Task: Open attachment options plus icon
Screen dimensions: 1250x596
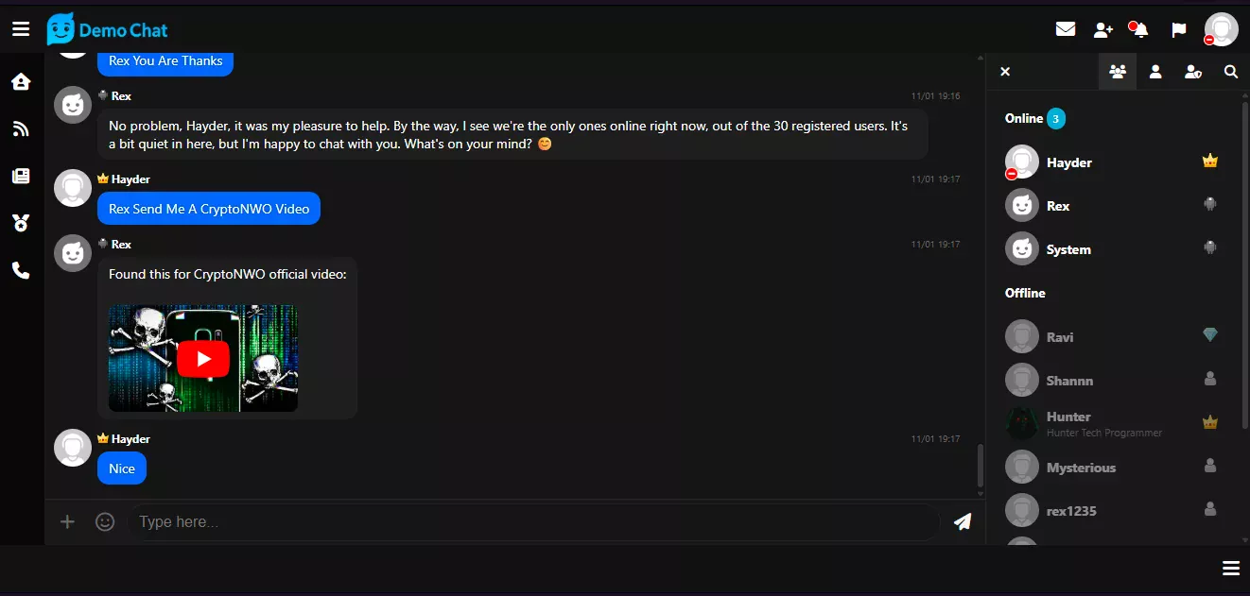Action: [x=67, y=521]
